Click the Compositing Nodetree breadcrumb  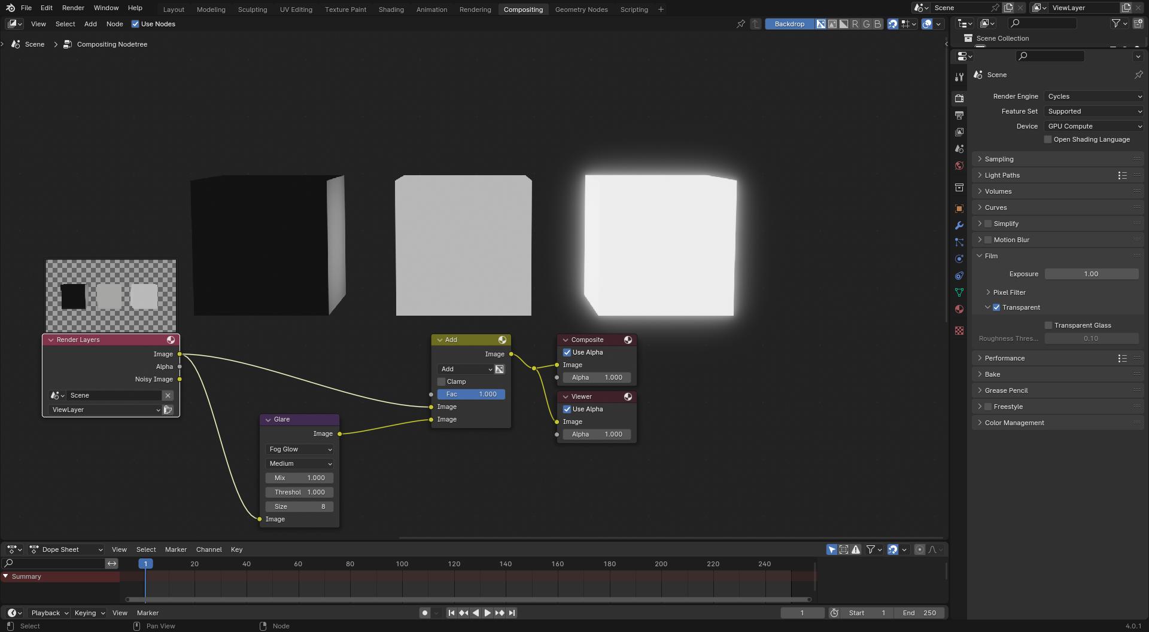(112, 44)
